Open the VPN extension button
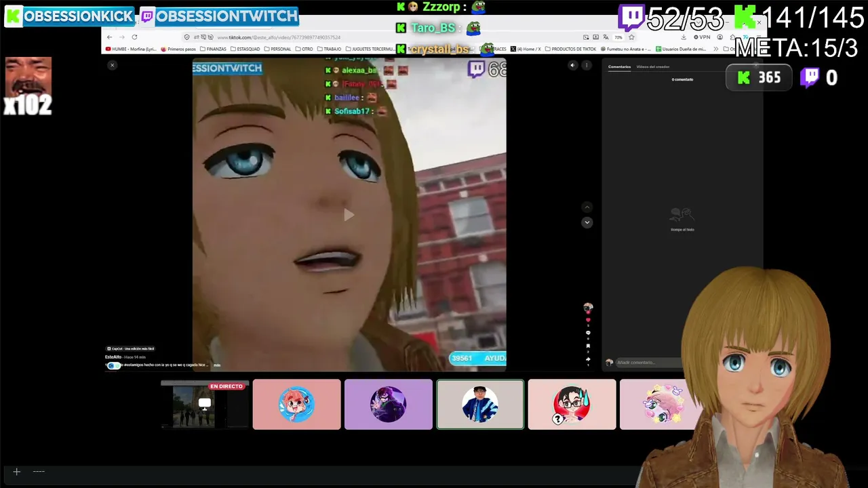This screenshot has width=868, height=488. tap(701, 37)
